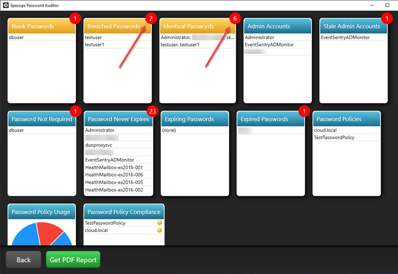Click the Password Not Required badge
Screen dimensions: 398x274
(x=75, y=111)
